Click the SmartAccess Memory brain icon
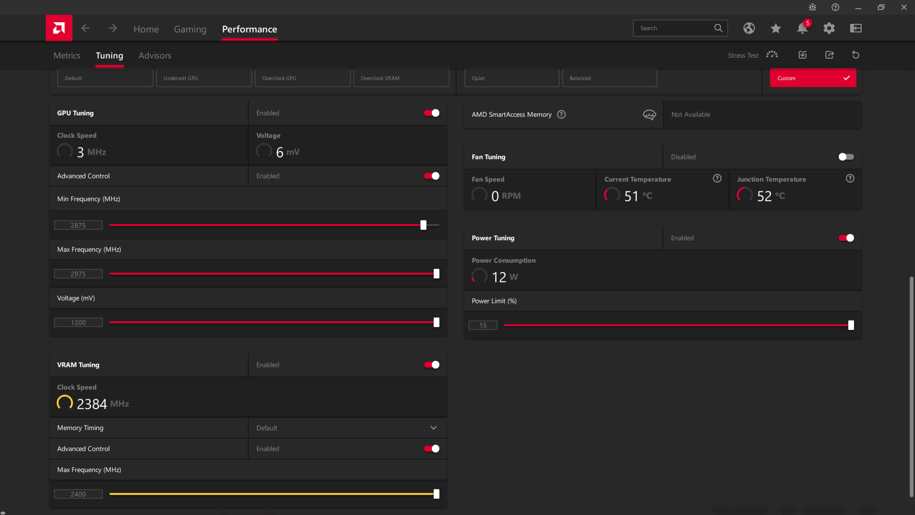Screen dimensions: 915x515 point(650,114)
